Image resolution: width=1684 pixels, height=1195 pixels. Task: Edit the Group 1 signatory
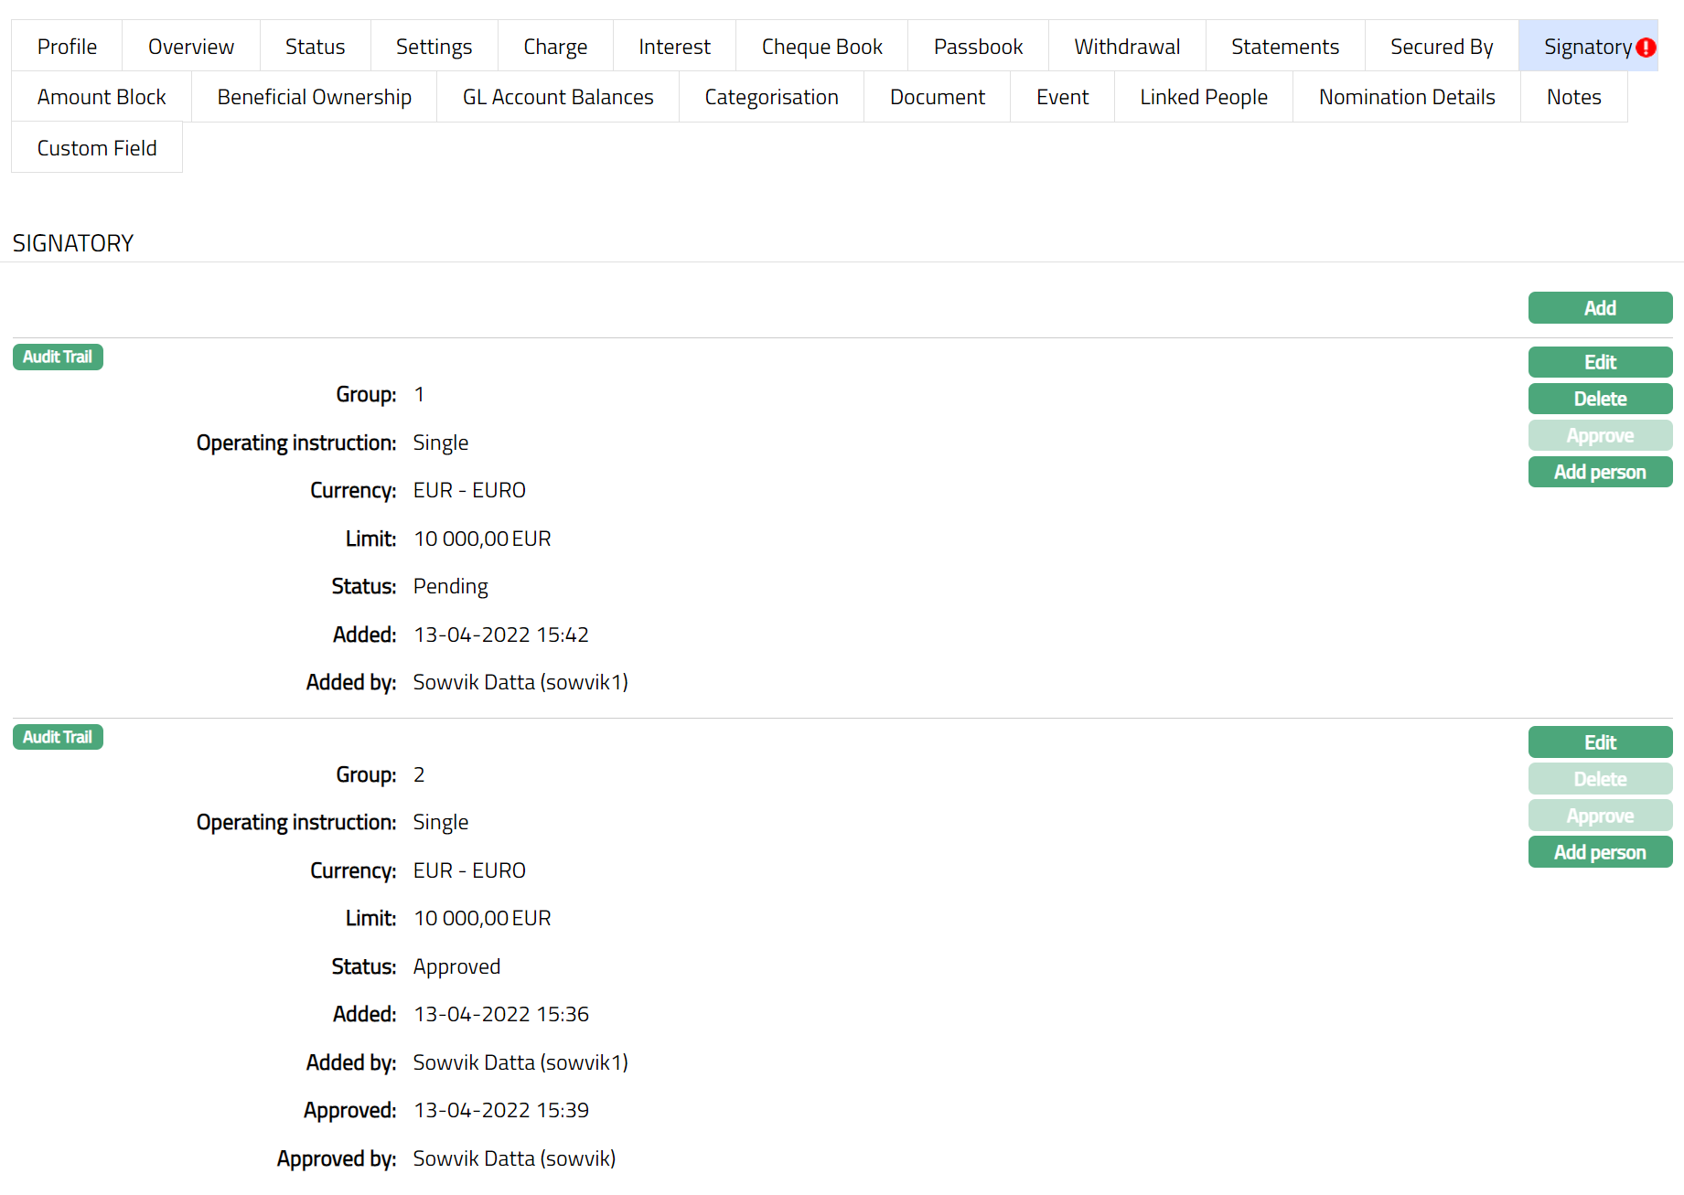1599,362
